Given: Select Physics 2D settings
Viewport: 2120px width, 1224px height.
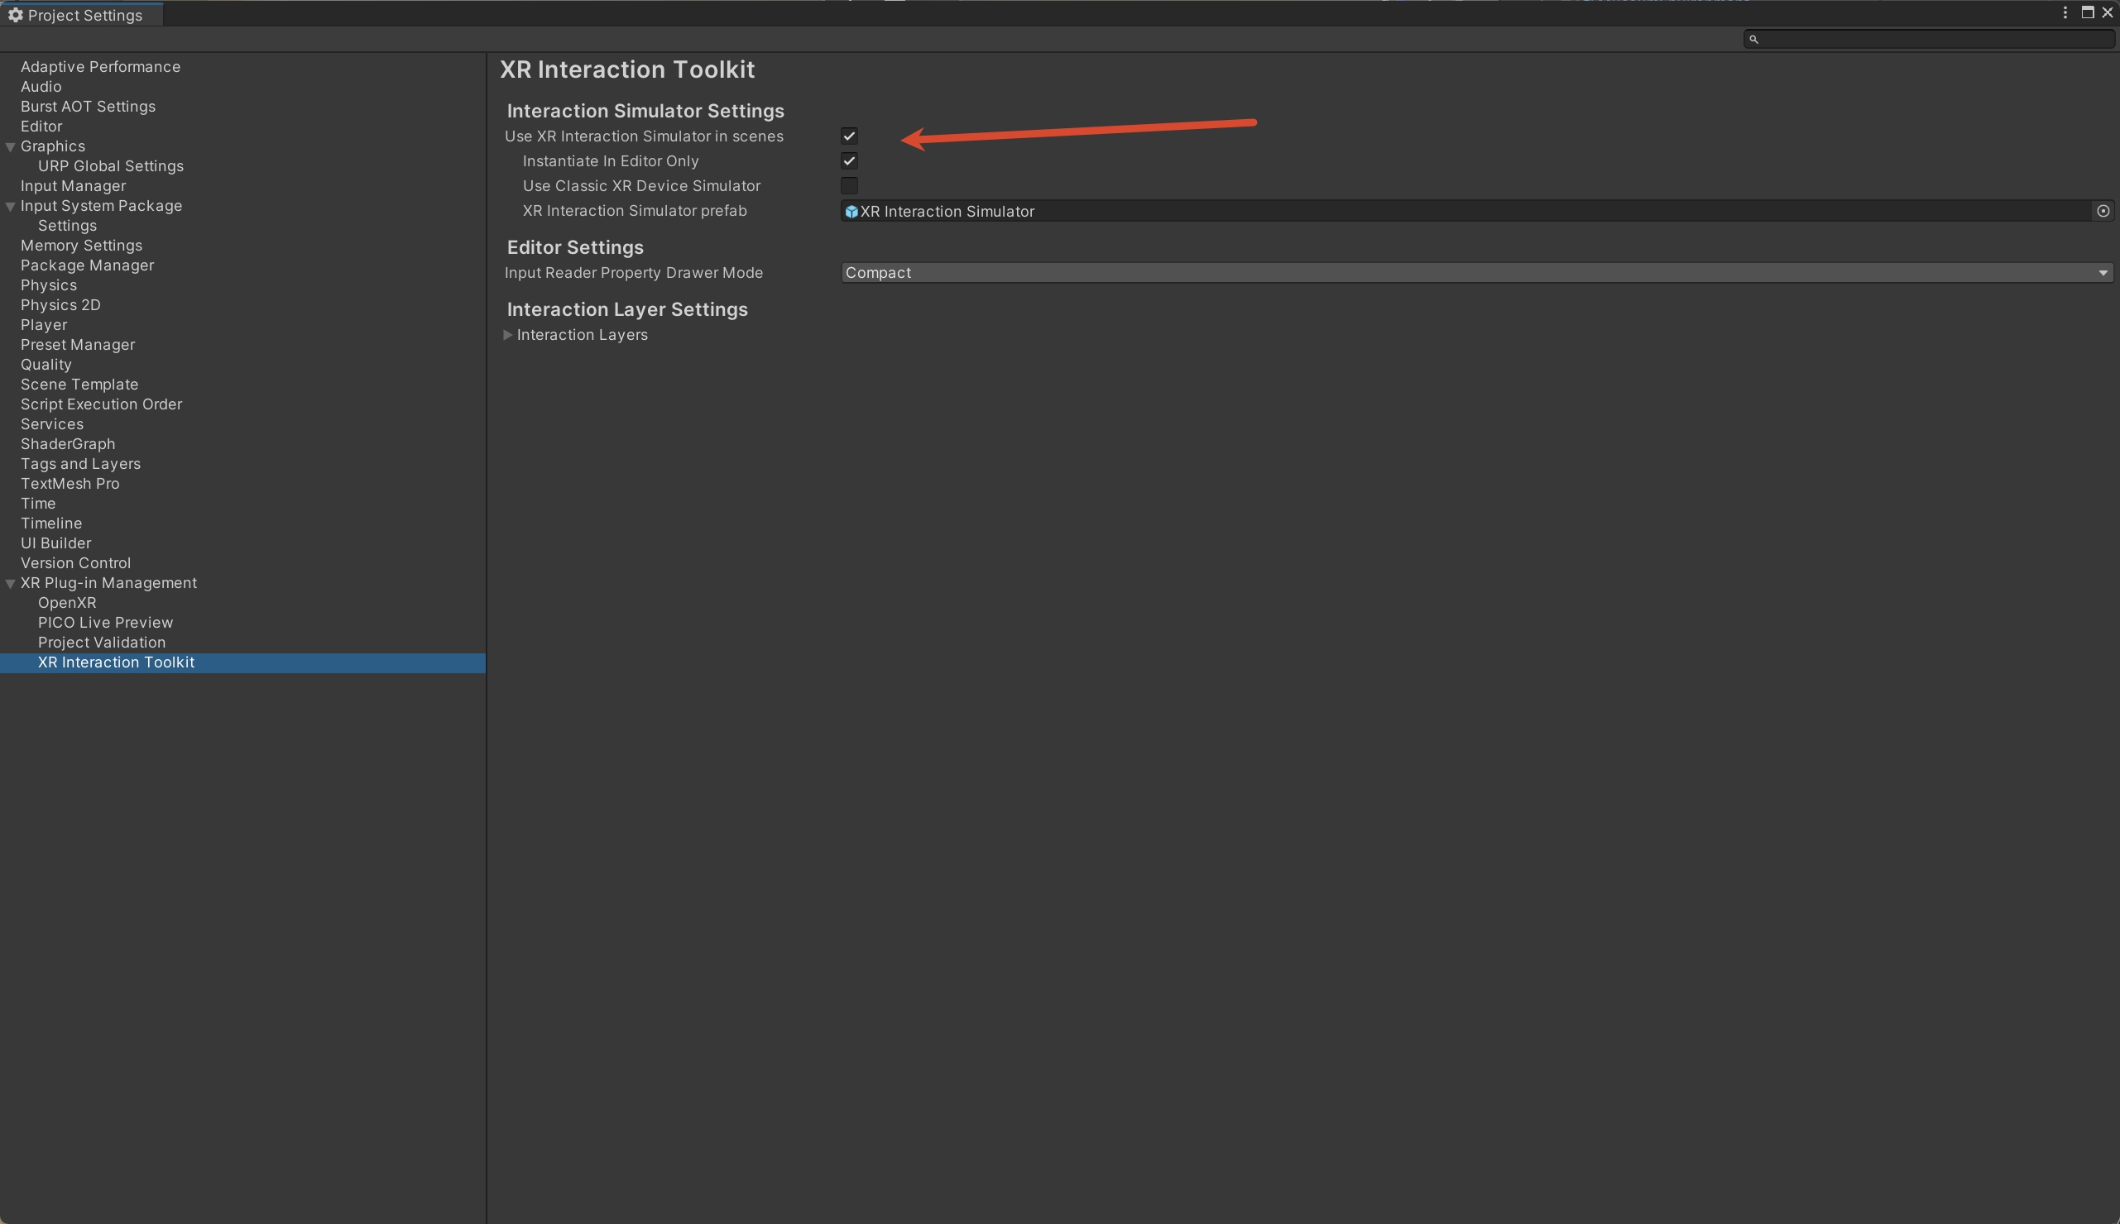Looking at the screenshot, I should [60, 305].
